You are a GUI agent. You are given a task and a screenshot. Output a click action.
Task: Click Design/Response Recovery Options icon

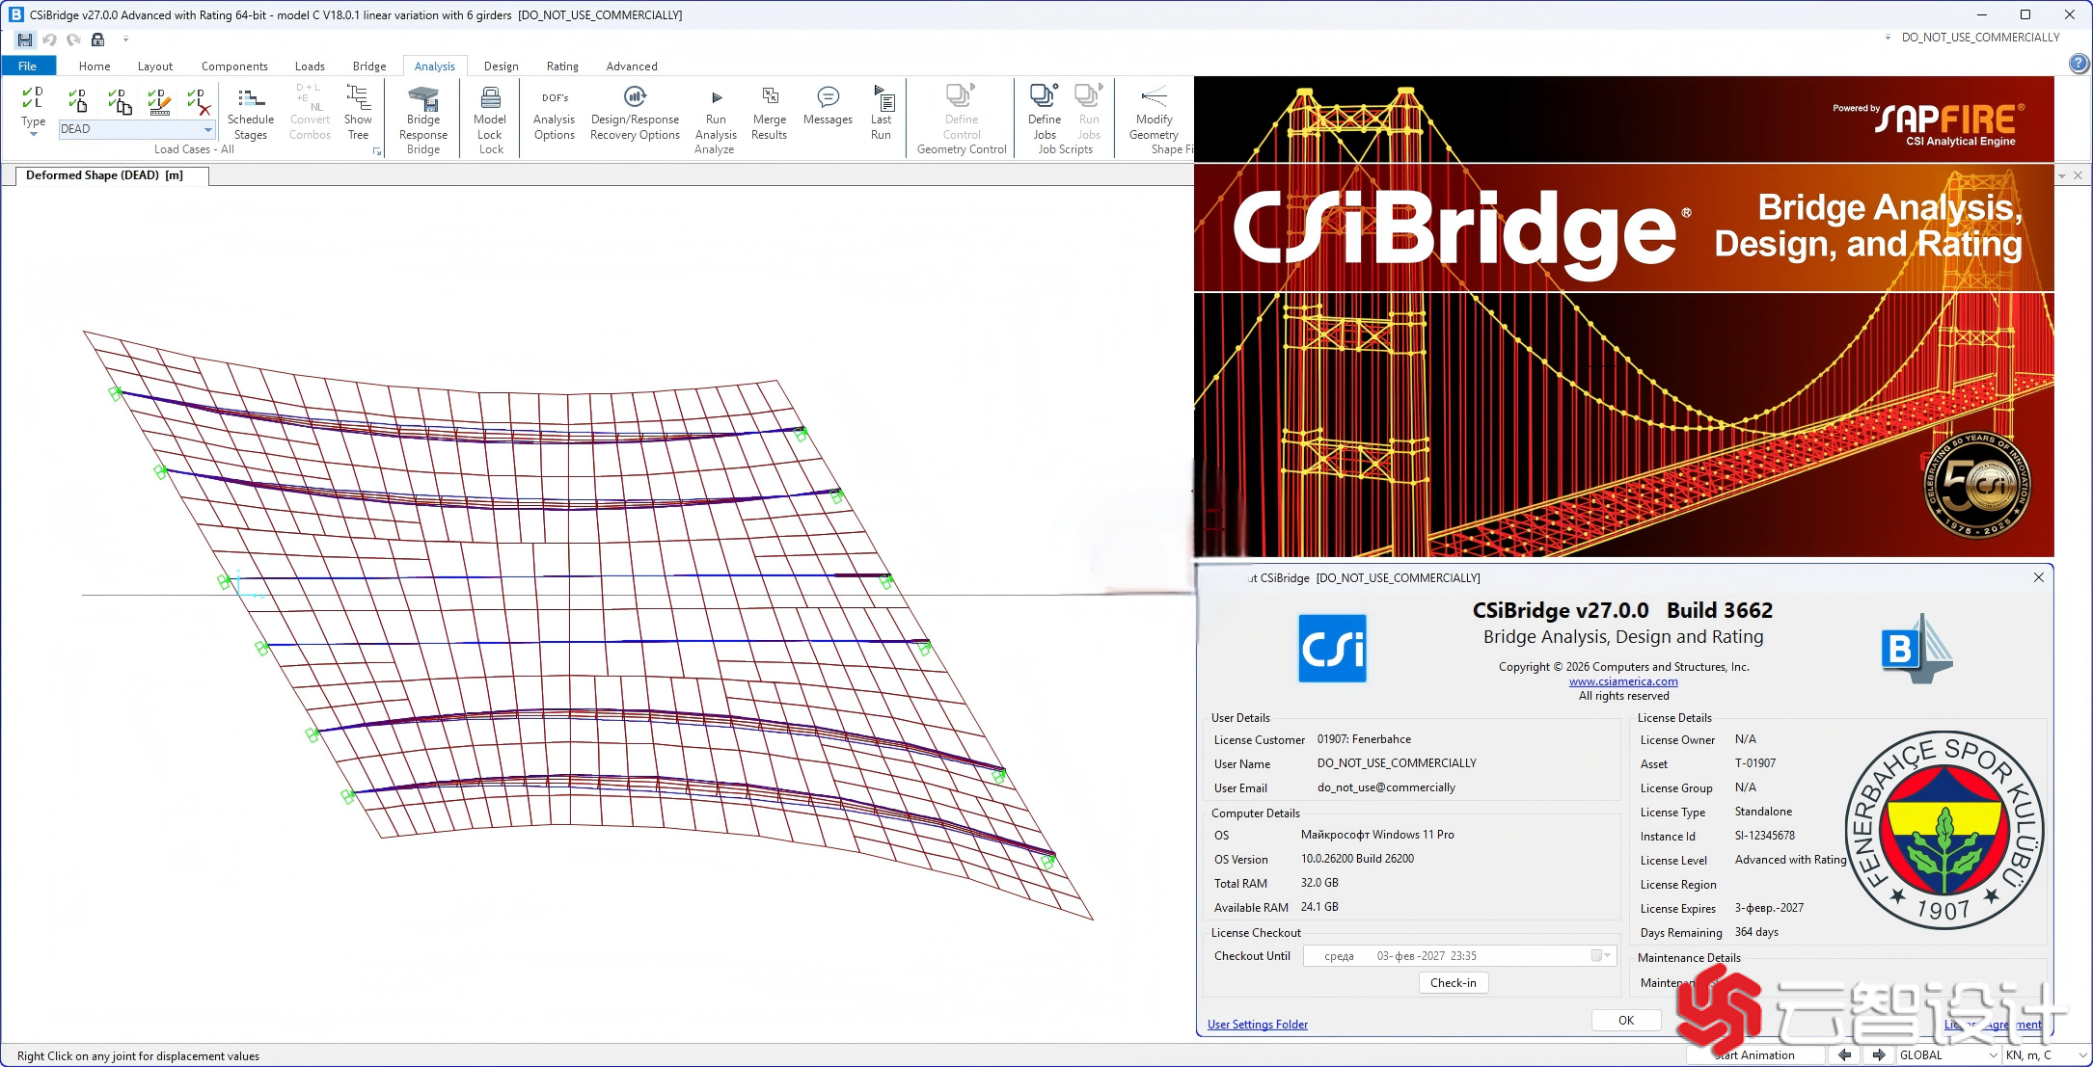[x=635, y=114]
